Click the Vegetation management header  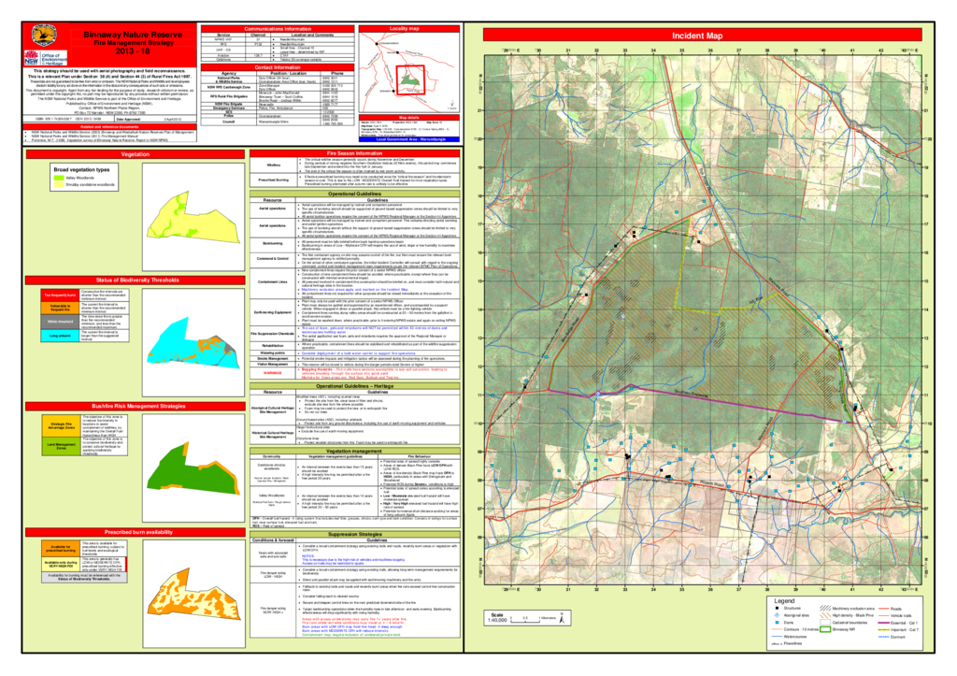(354, 451)
